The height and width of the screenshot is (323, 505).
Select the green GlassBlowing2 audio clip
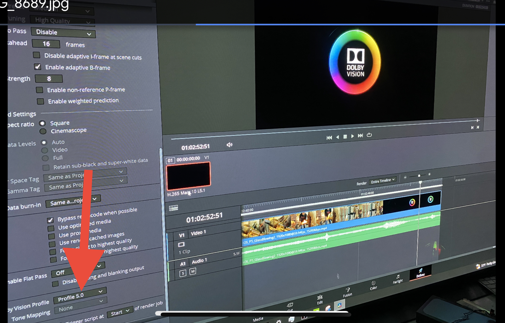pos(341,238)
